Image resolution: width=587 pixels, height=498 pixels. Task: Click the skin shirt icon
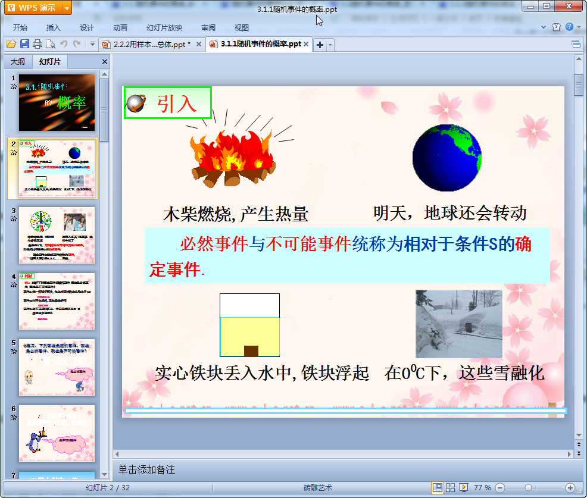[x=556, y=27]
